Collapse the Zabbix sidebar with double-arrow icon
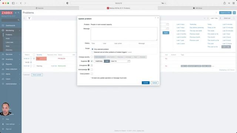237x133 pixels. click(16, 13)
